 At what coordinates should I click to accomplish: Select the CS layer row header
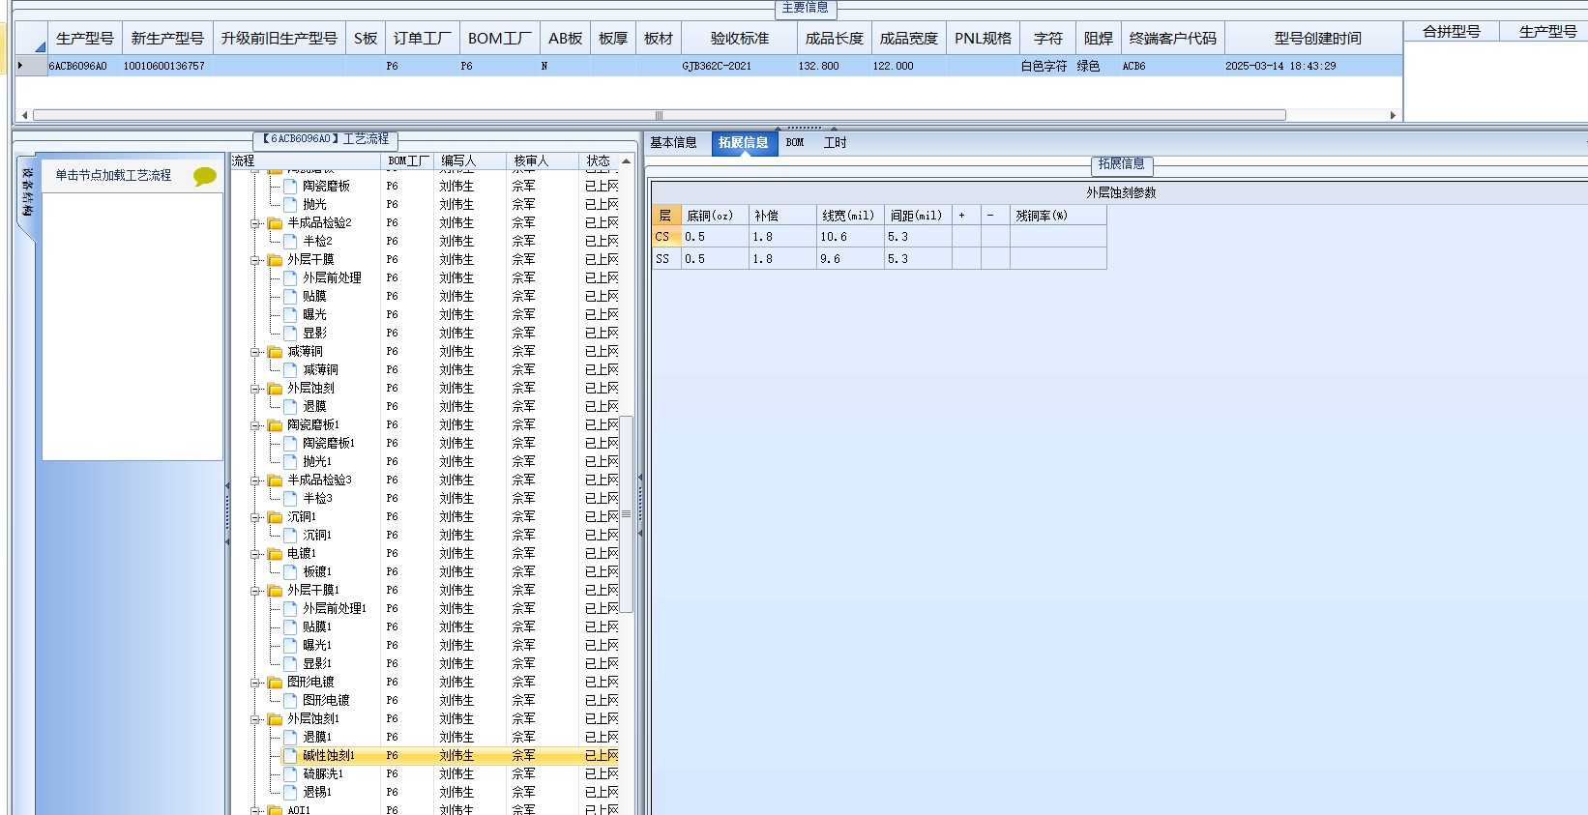click(x=666, y=237)
